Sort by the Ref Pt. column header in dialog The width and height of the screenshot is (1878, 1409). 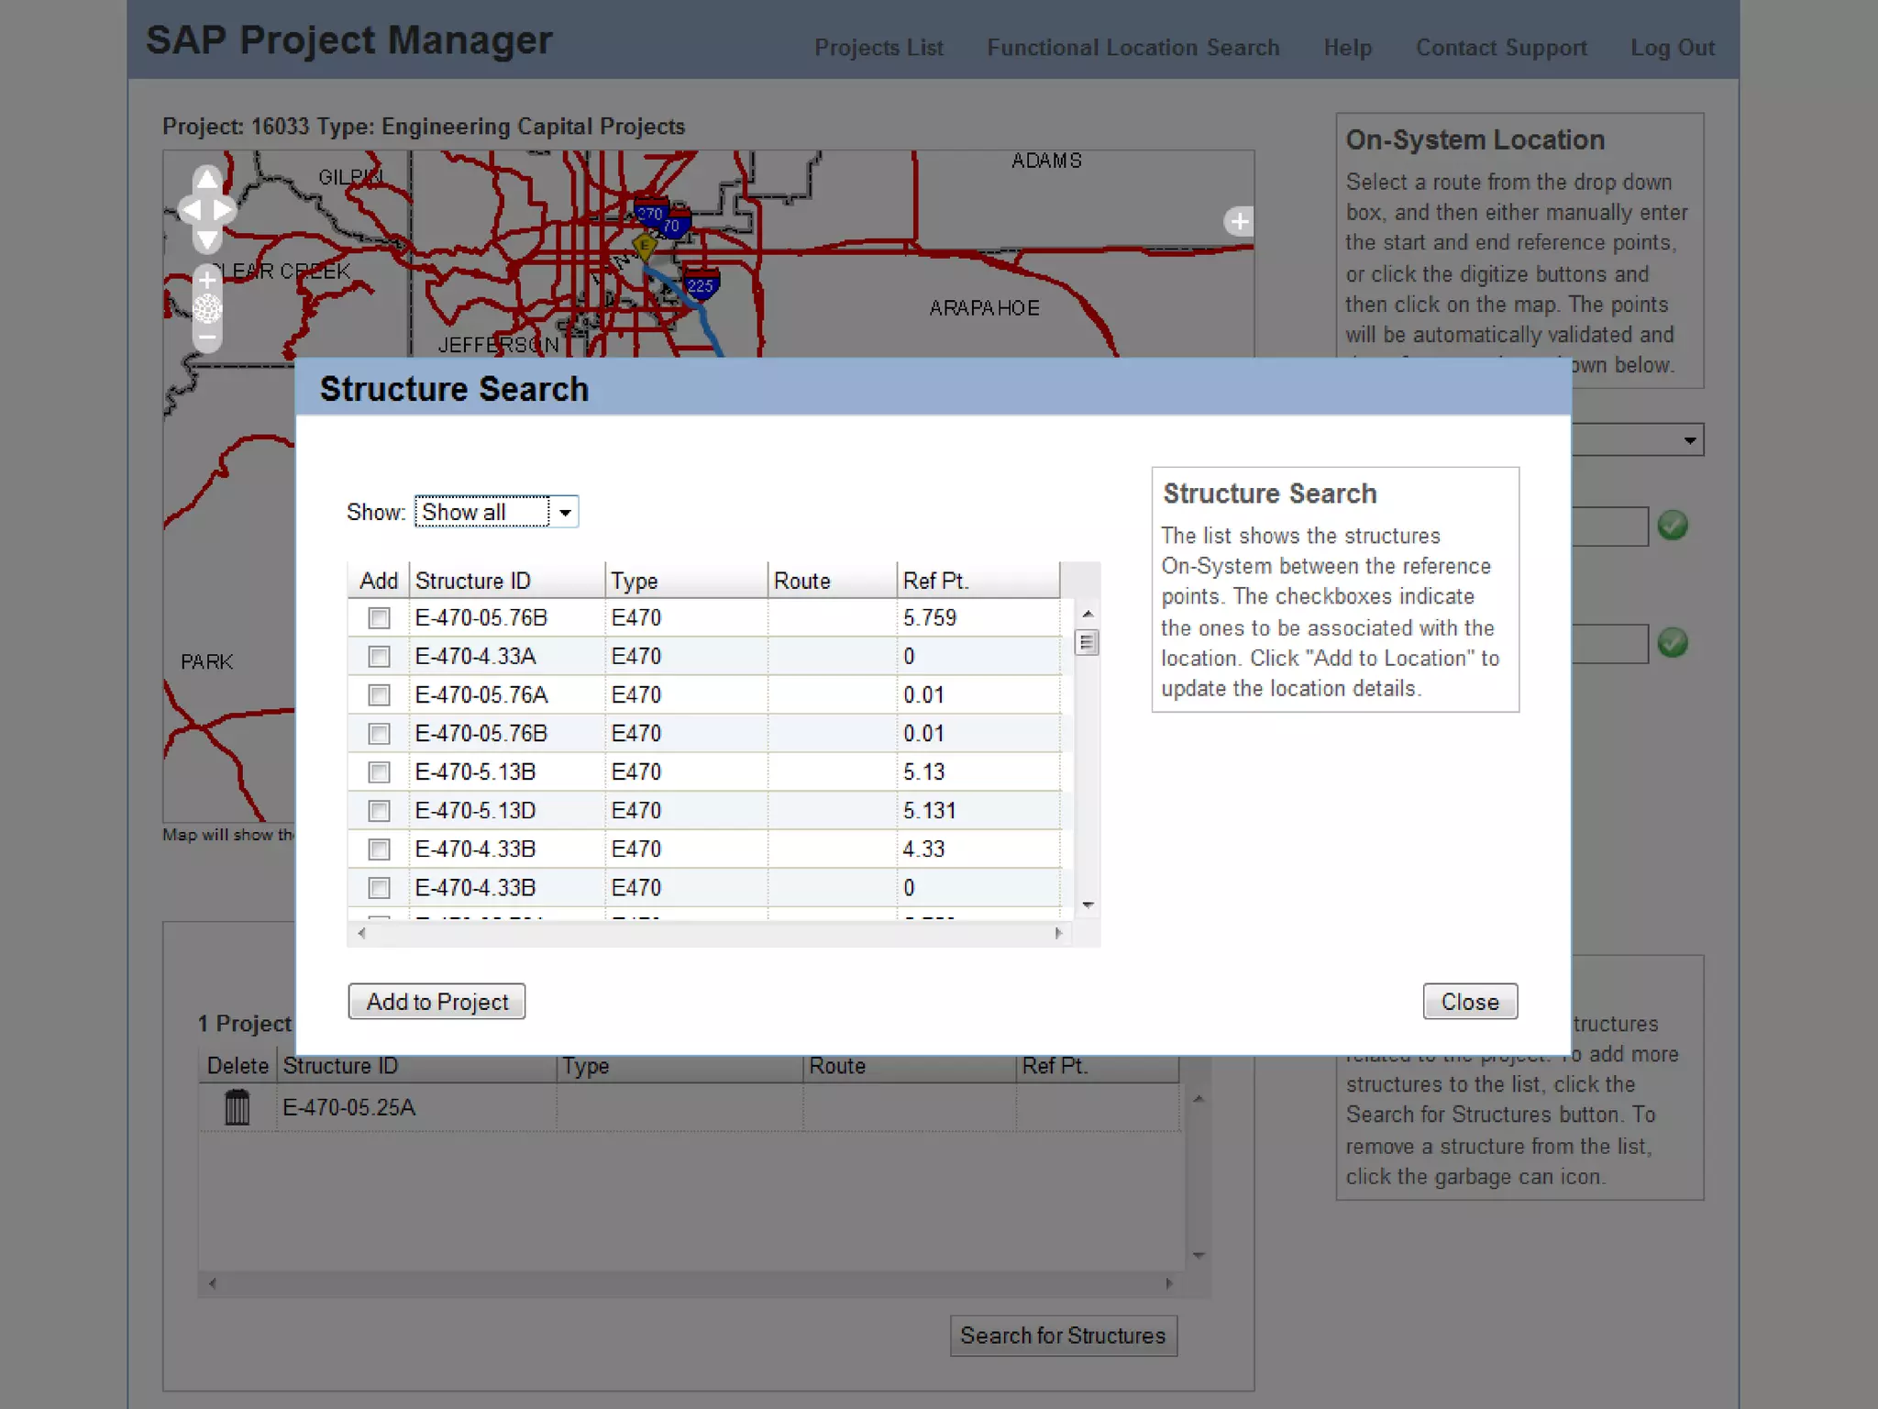pyautogui.click(x=978, y=581)
